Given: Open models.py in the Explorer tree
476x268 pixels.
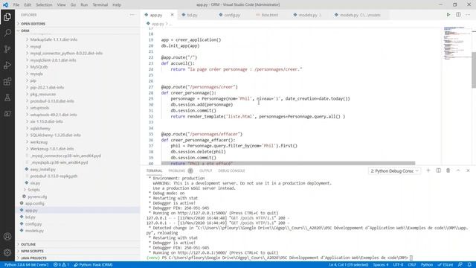Looking at the screenshot, I should (34, 231).
